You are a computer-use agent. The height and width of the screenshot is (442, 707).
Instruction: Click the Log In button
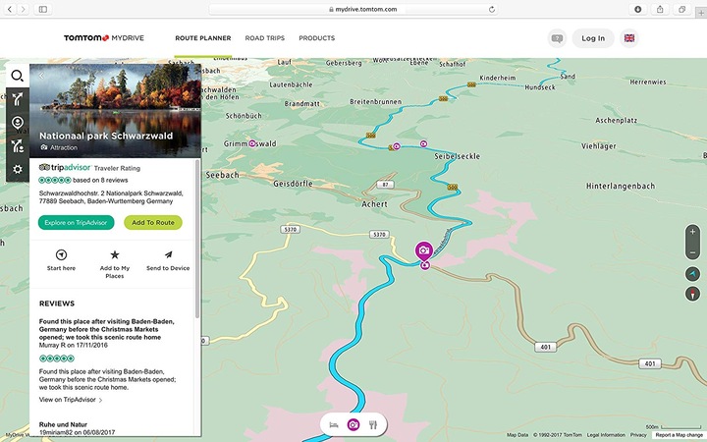[593, 38]
